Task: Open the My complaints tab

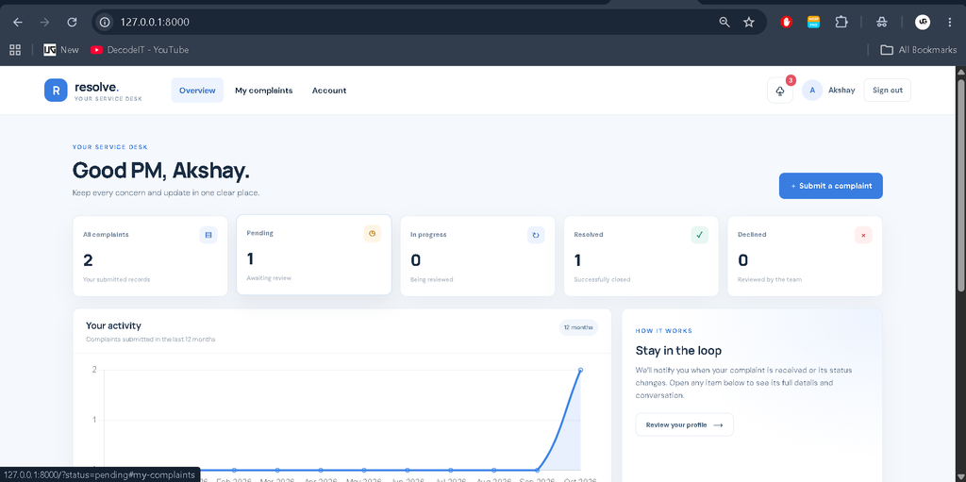Action: pyautogui.click(x=264, y=91)
